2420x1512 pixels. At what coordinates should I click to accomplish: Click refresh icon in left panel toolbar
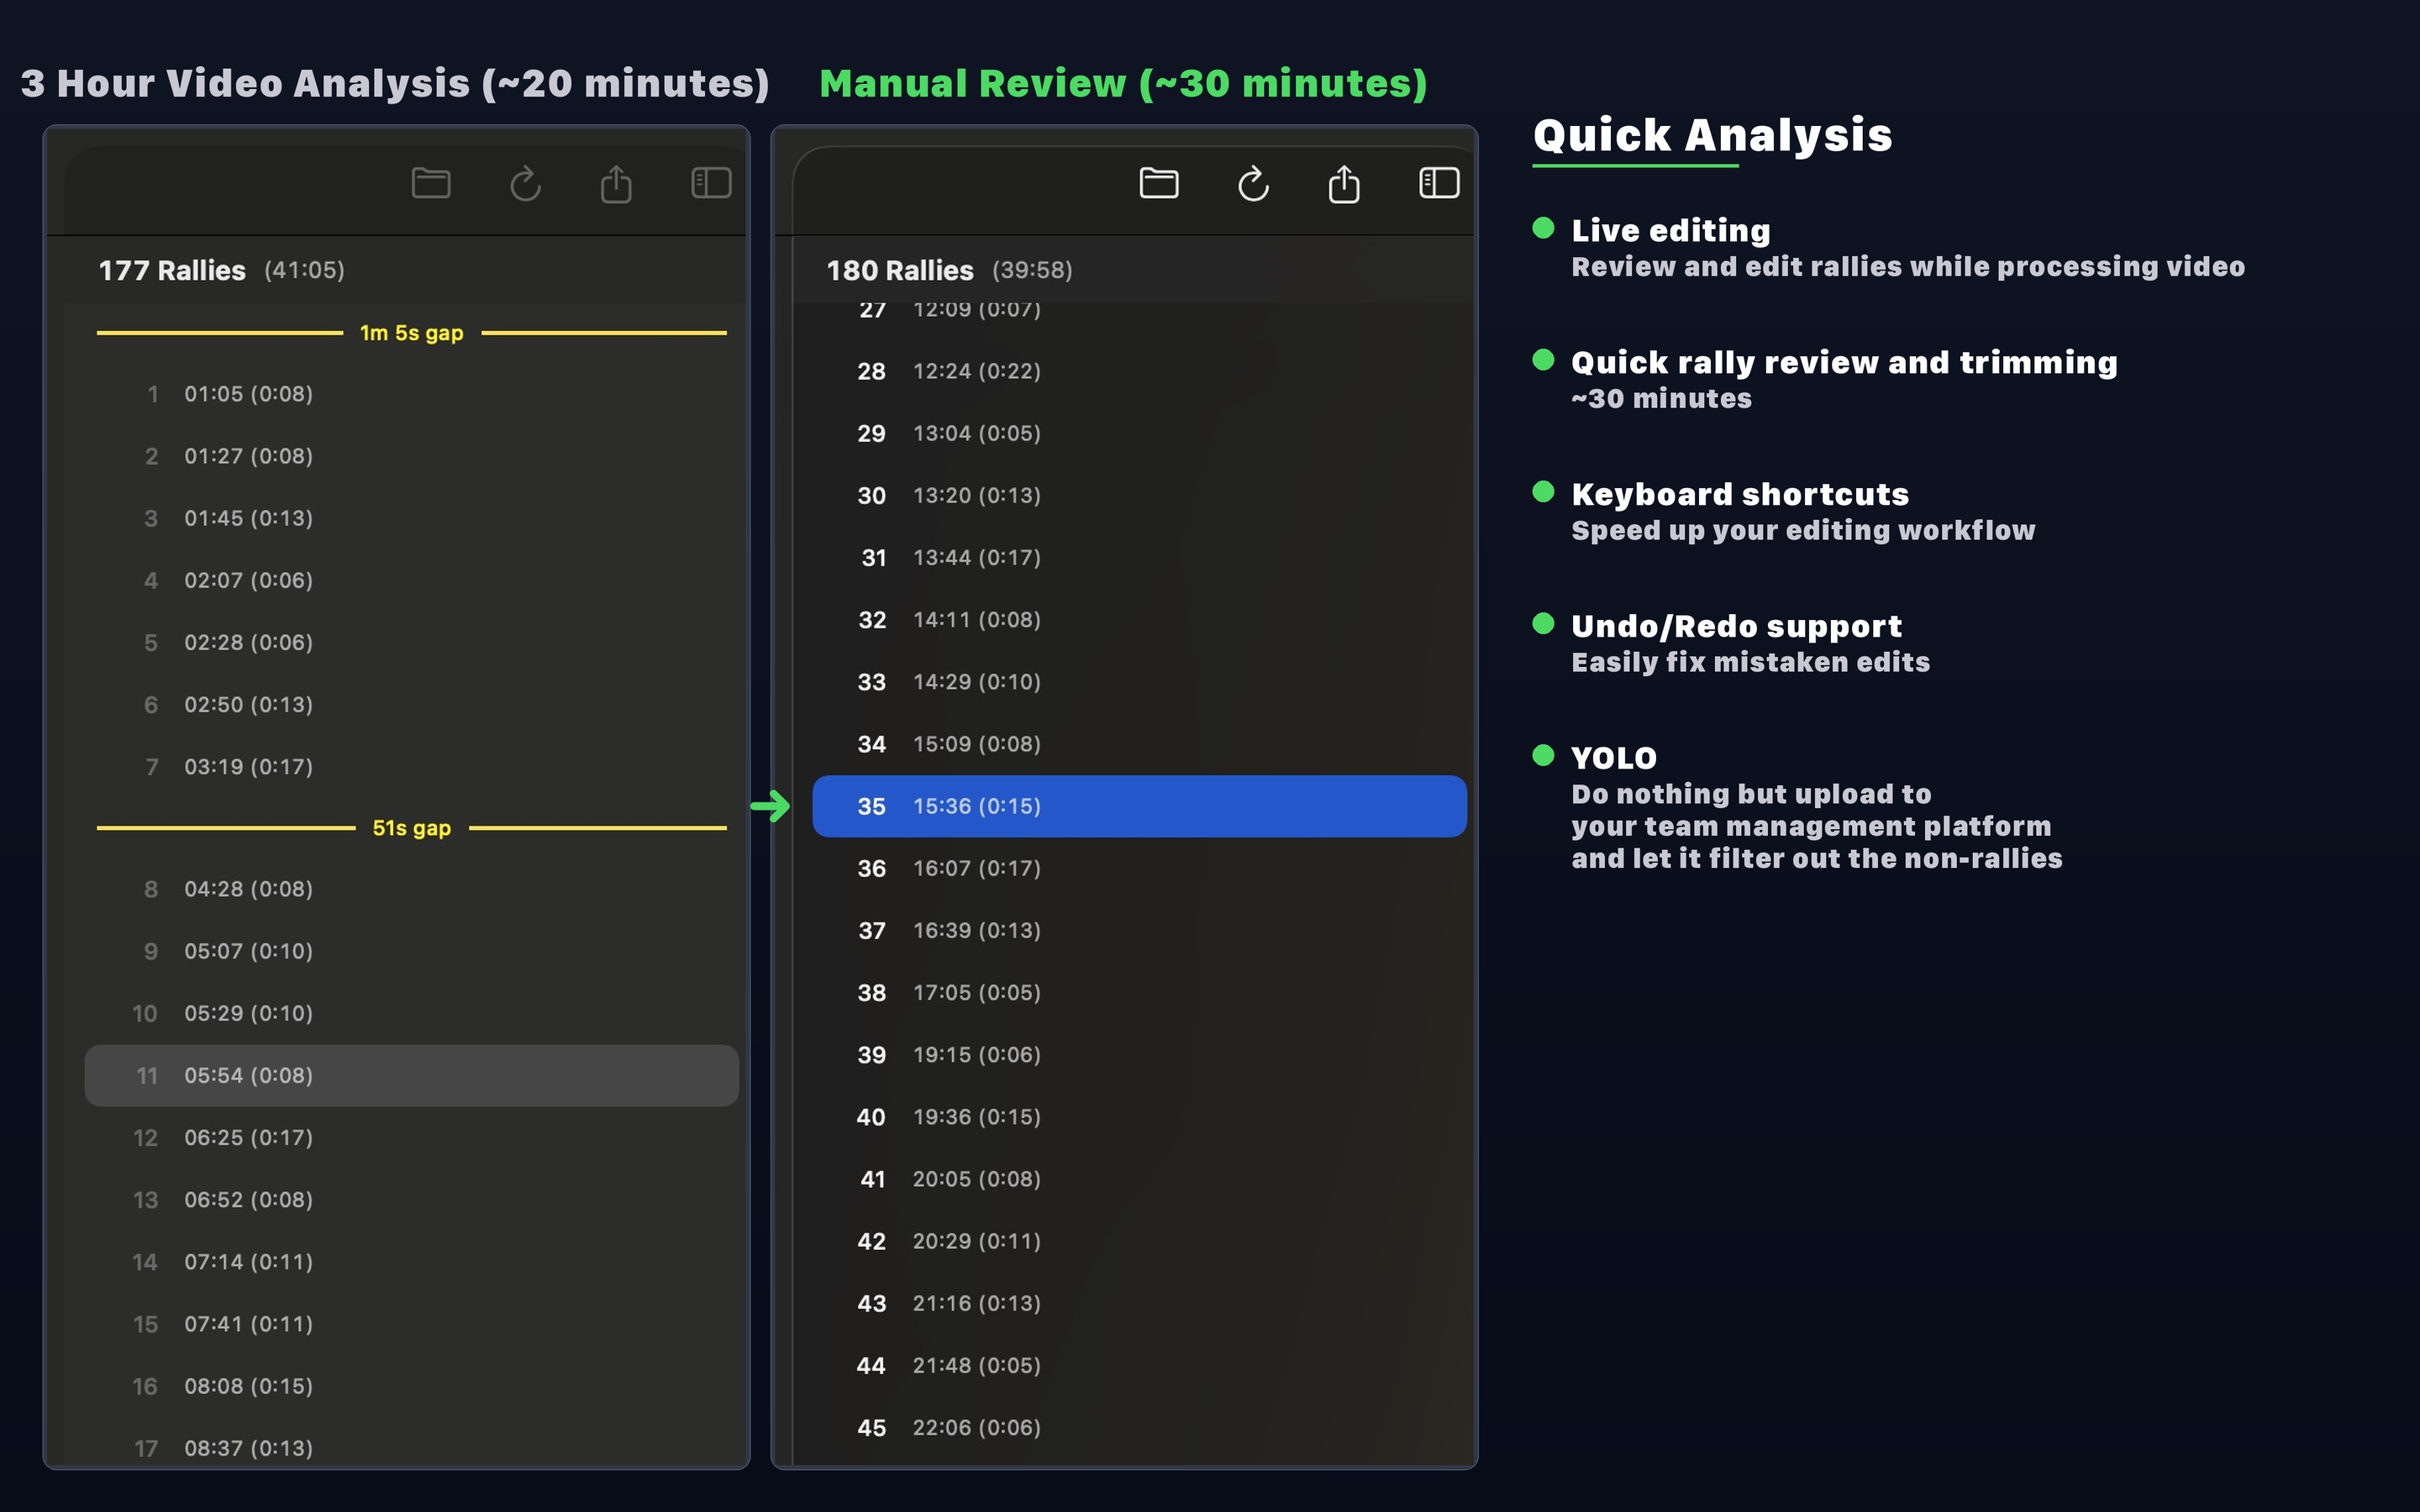(x=525, y=184)
